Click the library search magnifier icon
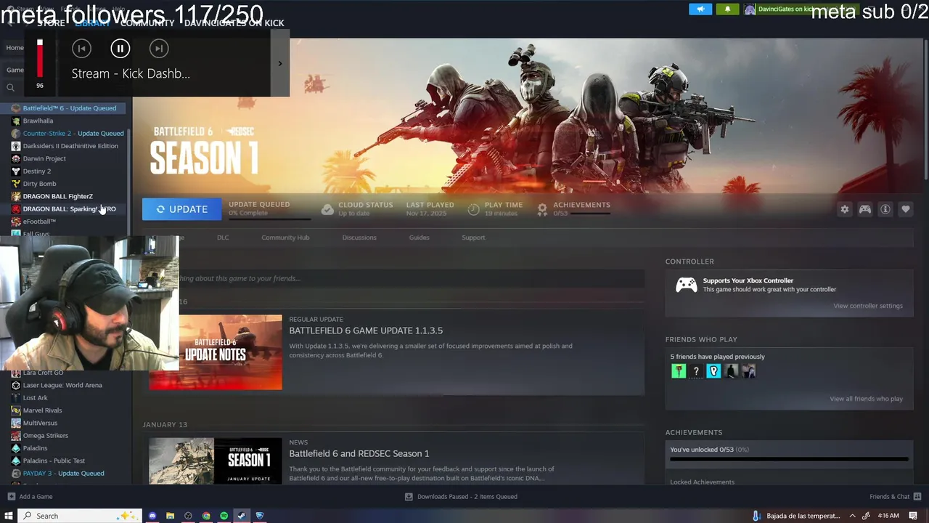The height and width of the screenshot is (523, 929). (10, 88)
